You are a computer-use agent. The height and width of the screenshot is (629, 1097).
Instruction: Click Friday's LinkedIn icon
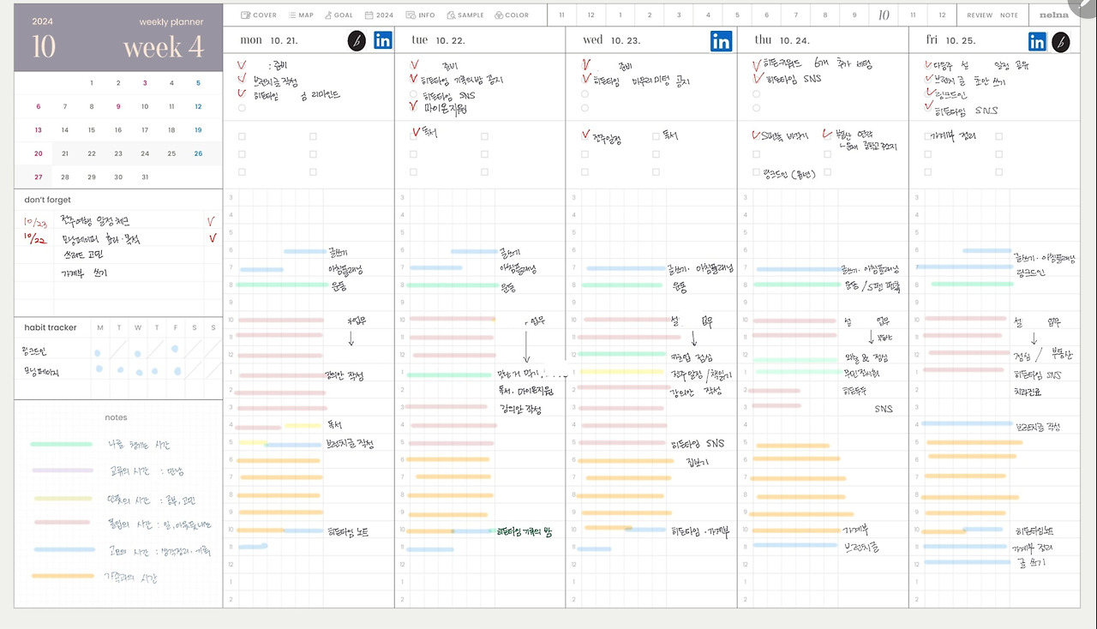[1038, 40]
